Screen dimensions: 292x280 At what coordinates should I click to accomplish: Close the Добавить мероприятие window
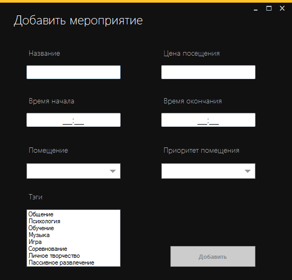pyautogui.click(x=282, y=8)
